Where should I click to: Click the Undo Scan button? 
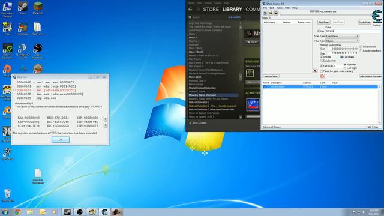coord(365,22)
